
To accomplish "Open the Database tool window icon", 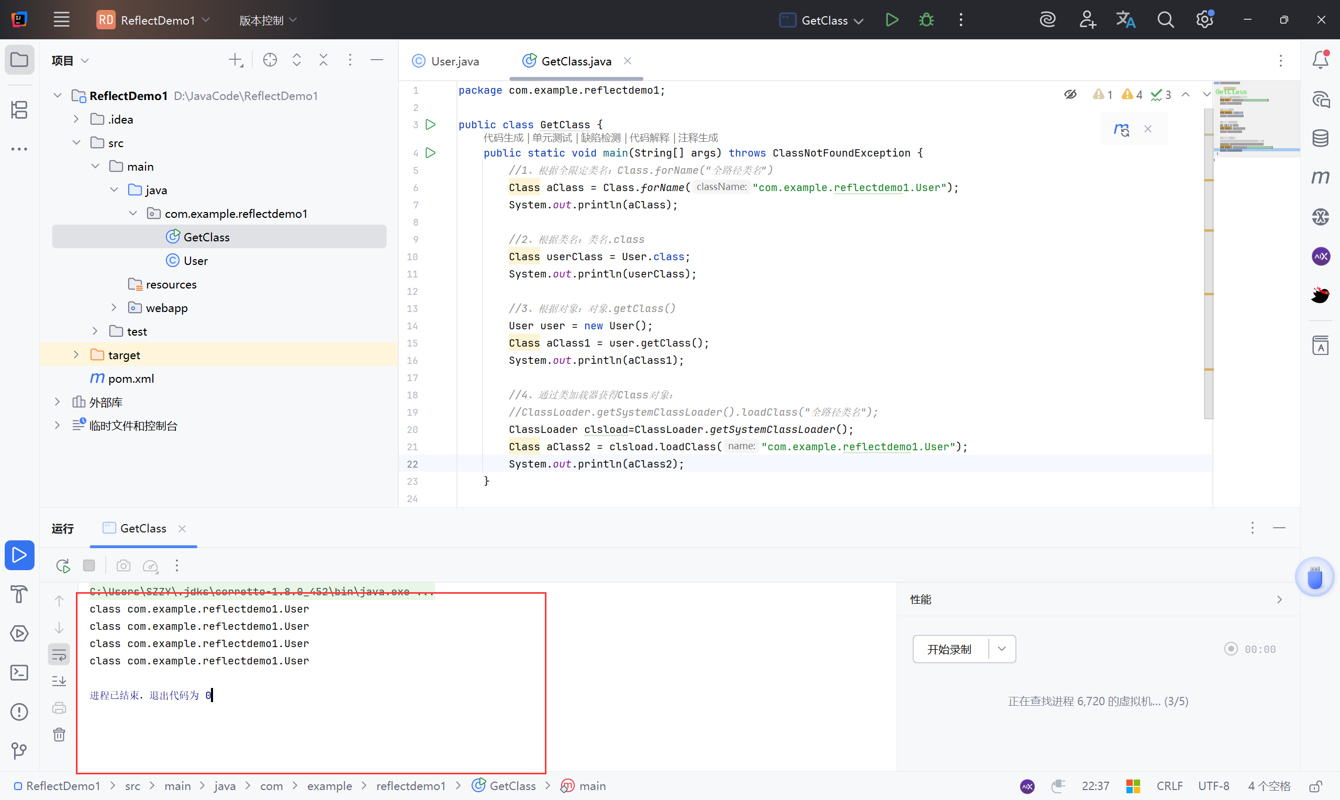I will [1320, 138].
